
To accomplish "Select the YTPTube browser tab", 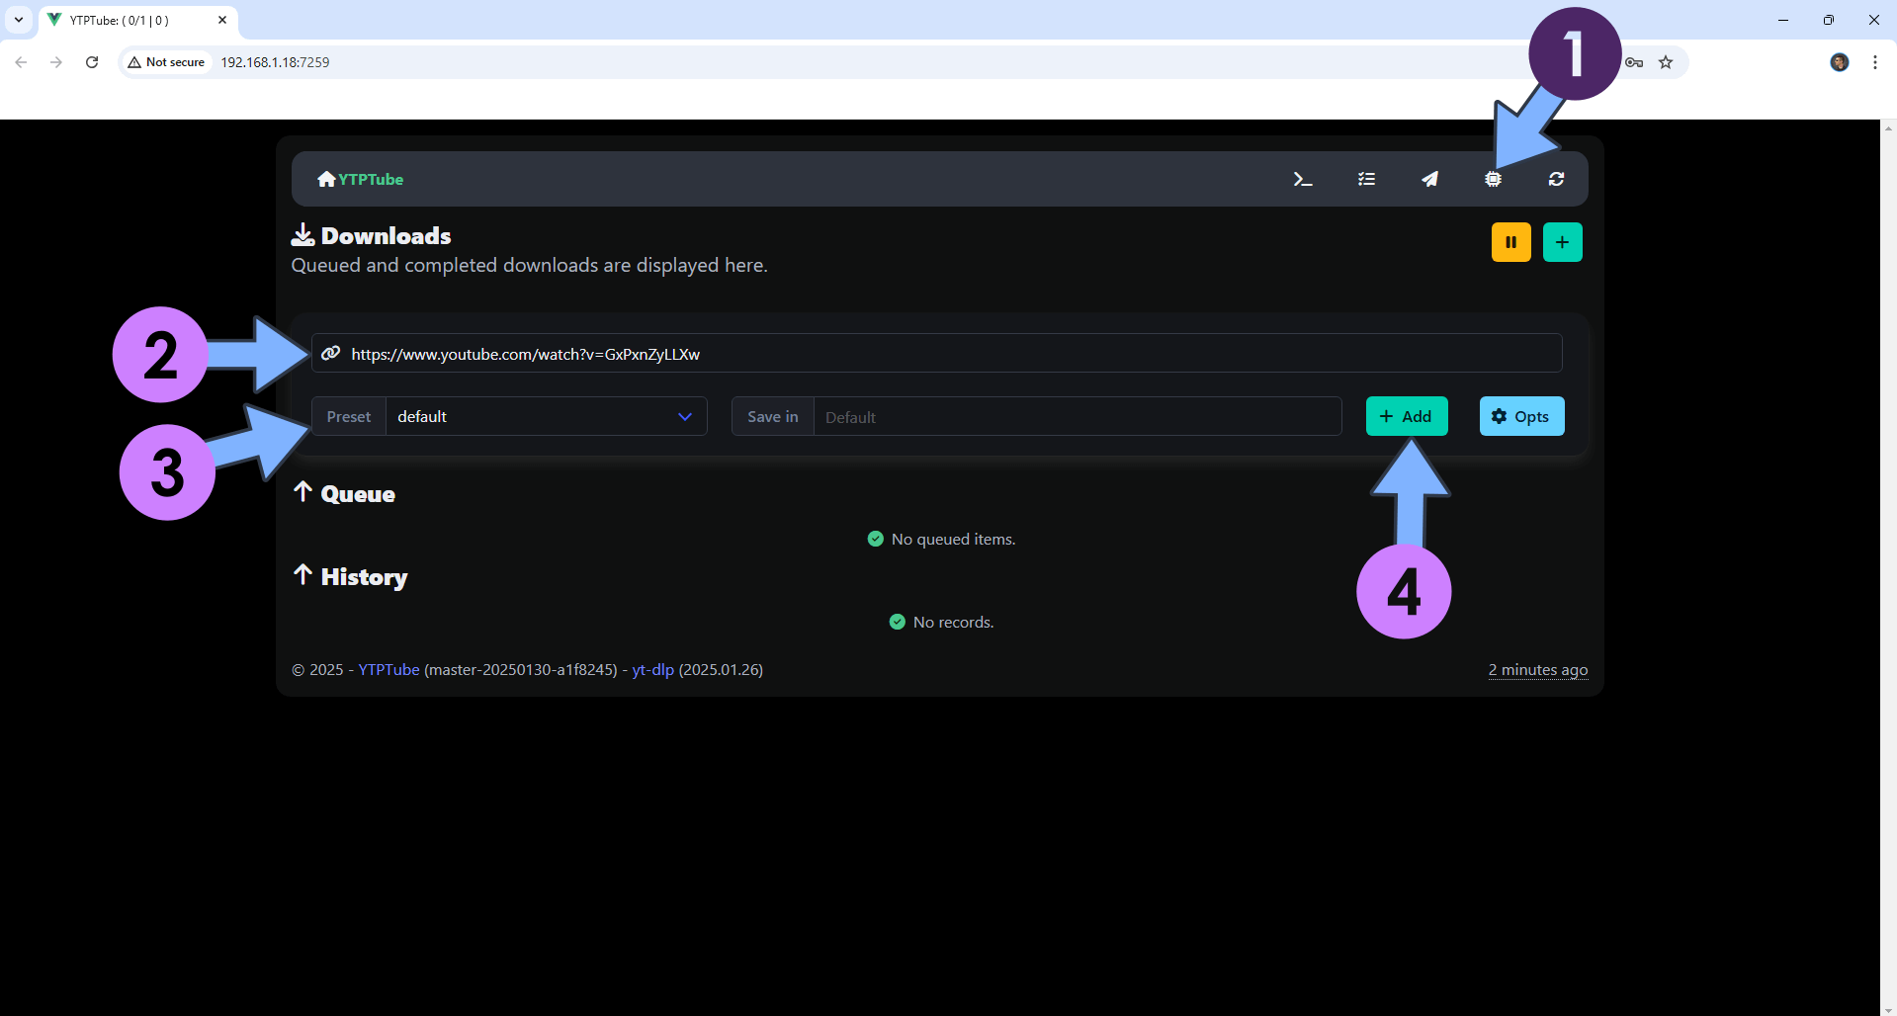I will coord(138,20).
